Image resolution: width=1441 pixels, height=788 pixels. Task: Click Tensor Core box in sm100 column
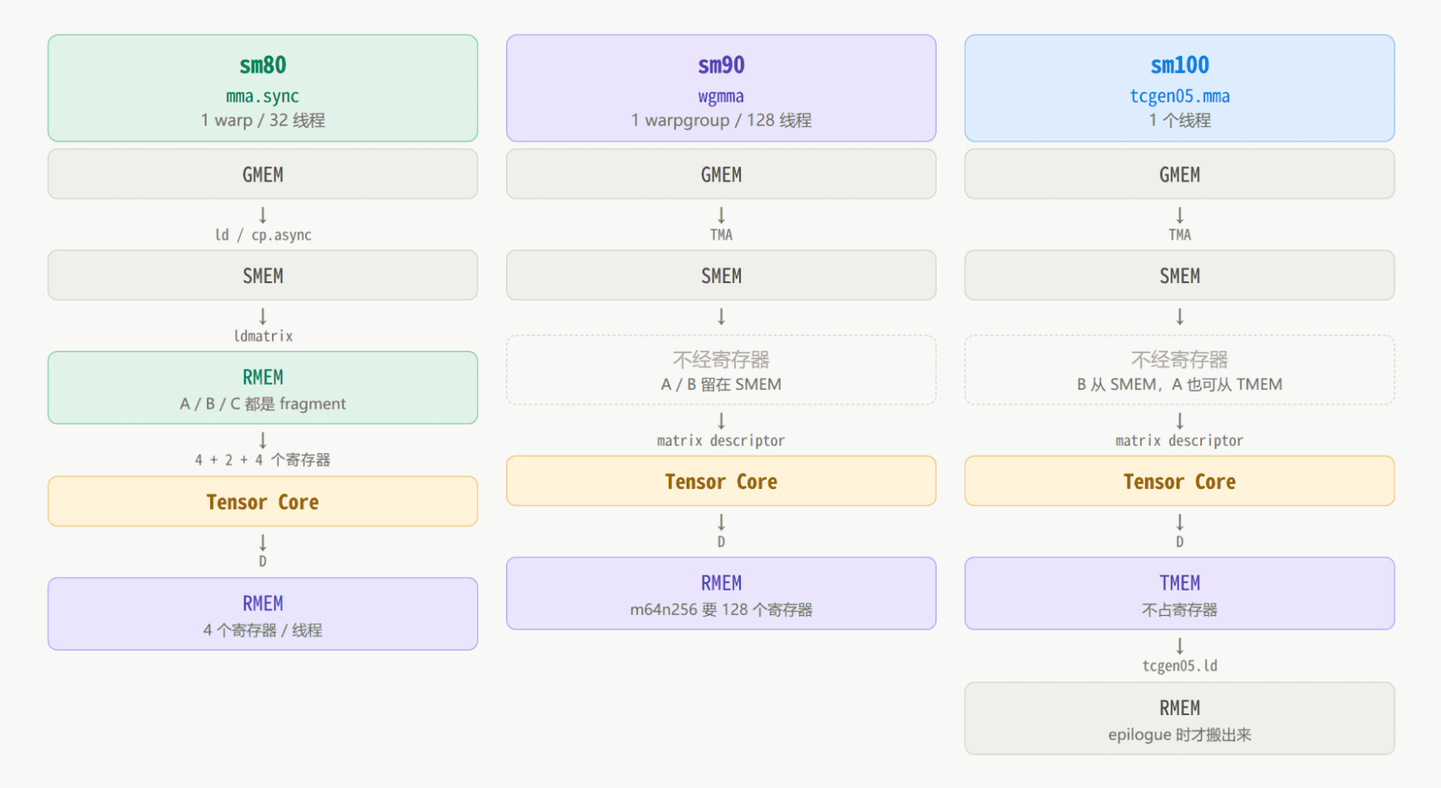[1180, 481]
